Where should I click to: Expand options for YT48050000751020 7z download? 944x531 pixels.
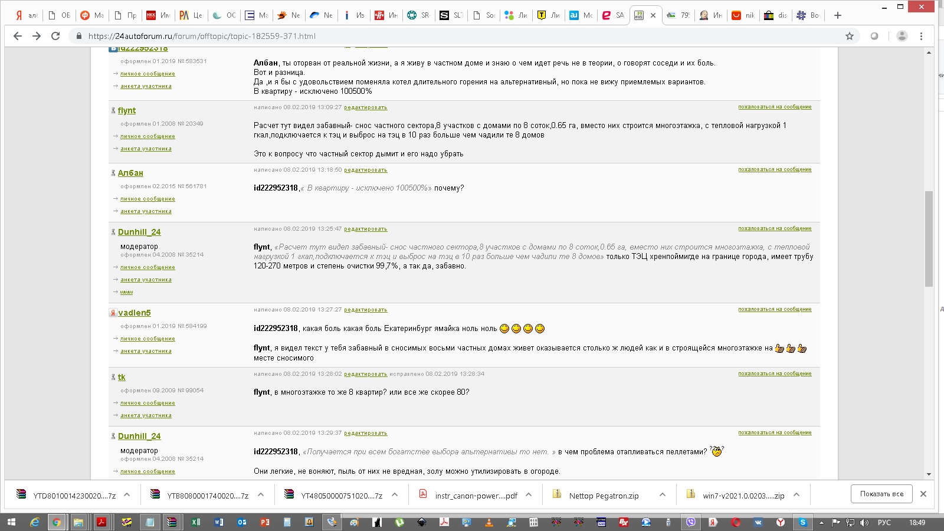point(395,495)
